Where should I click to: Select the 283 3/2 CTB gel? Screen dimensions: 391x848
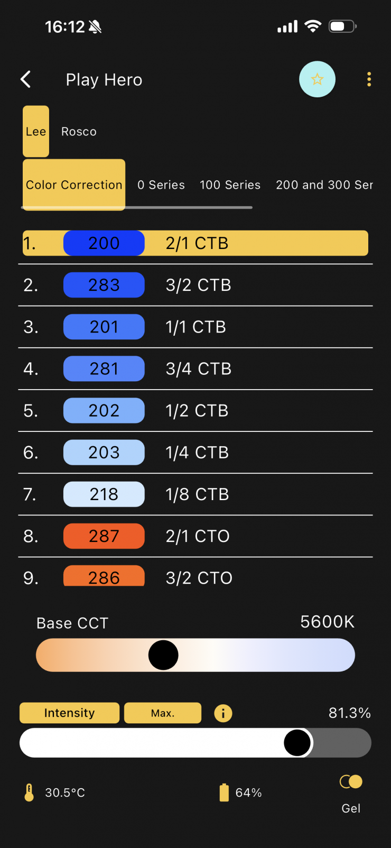(x=198, y=285)
